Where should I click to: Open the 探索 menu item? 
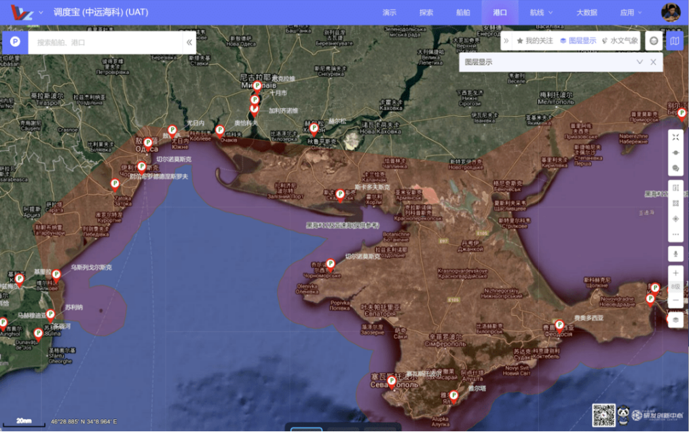[426, 12]
